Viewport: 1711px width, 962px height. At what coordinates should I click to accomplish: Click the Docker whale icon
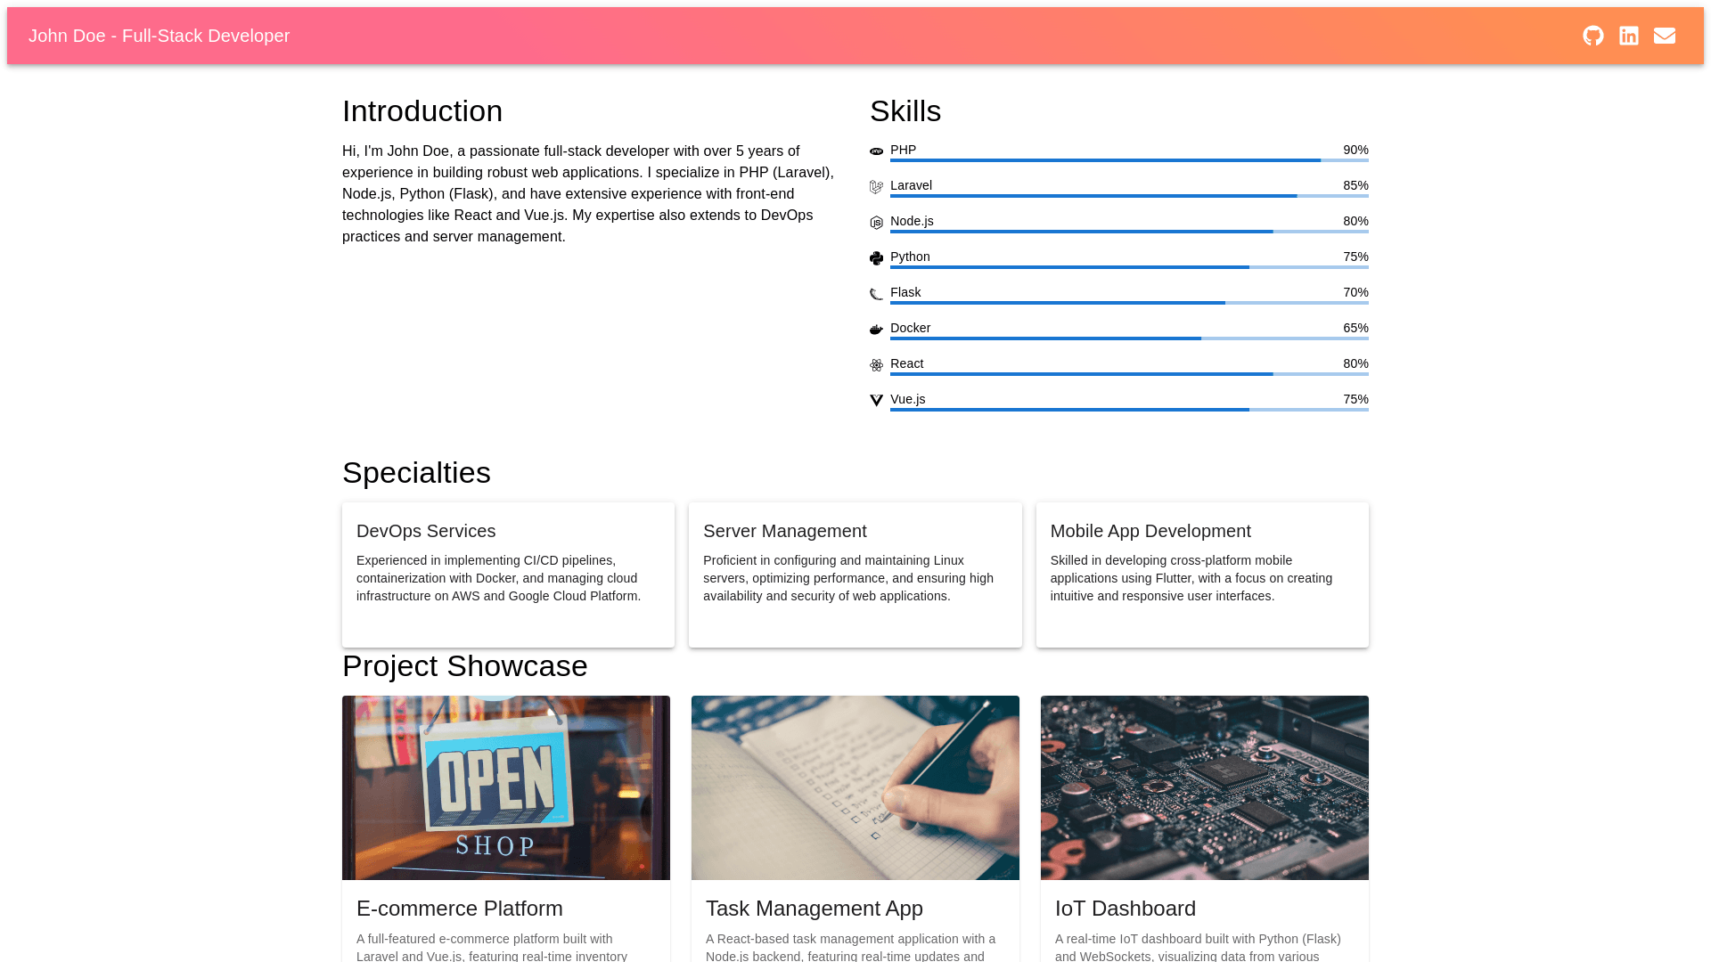click(877, 330)
